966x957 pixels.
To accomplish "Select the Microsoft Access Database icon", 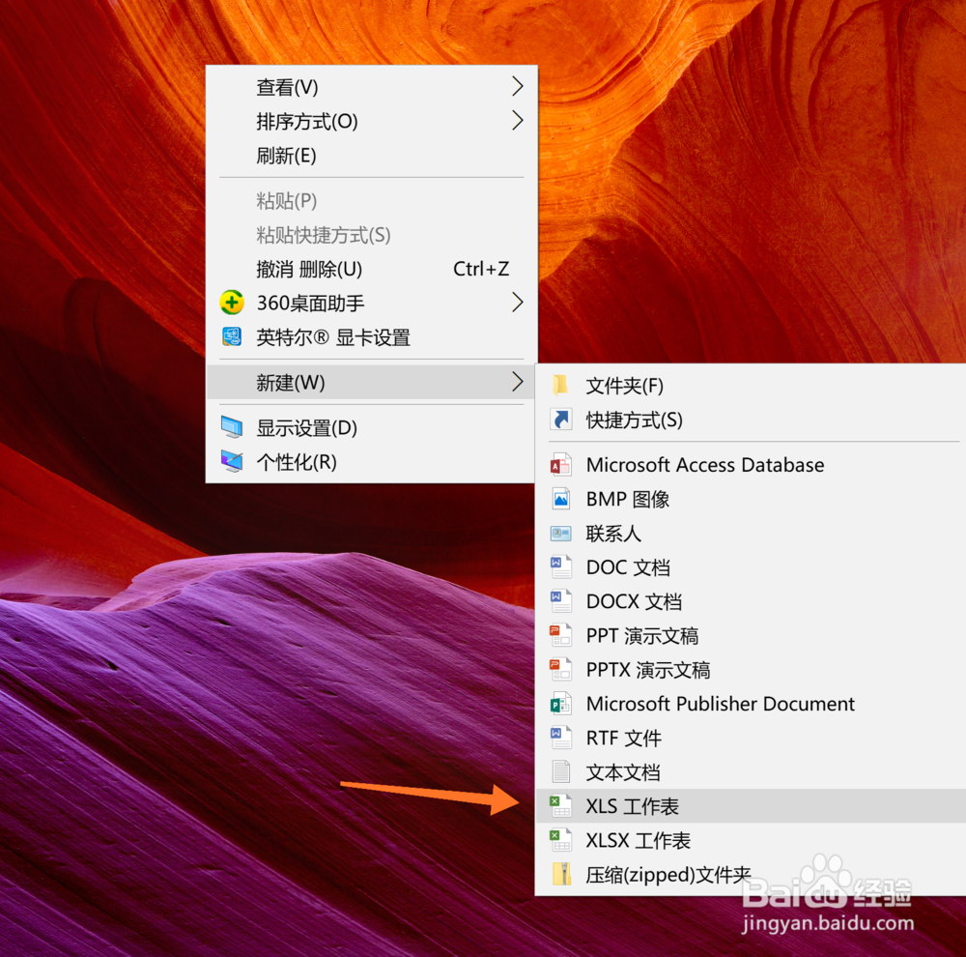I will (x=560, y=465).
